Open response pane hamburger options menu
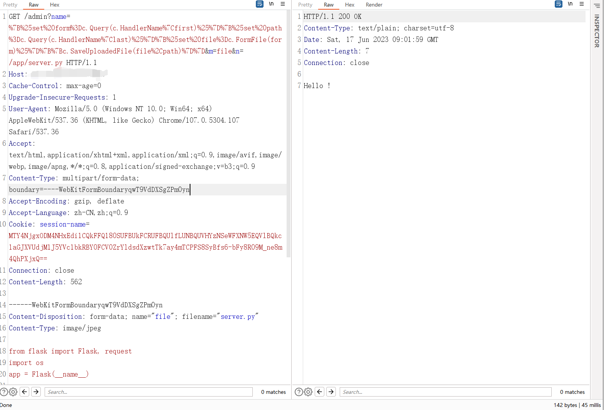Image resolution: width=604 pixels, height=410 pixels. tap(582, 4)
